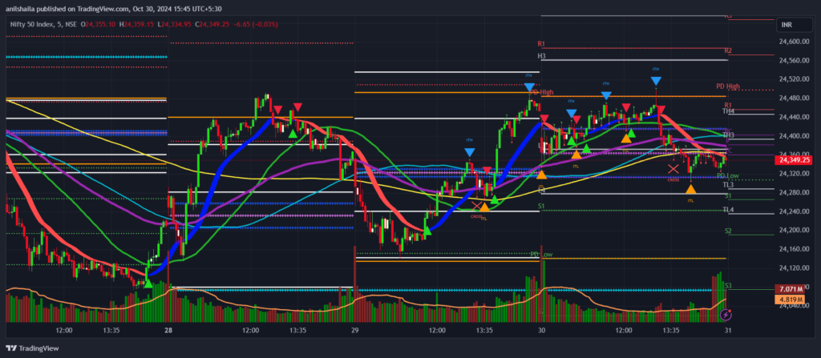Screen dimensions: 821x358
Task: Click the date label 30 on time axis
Action: (541, 330)
